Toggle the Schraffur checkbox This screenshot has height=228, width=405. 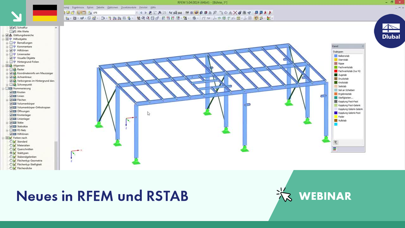(11, 28)
